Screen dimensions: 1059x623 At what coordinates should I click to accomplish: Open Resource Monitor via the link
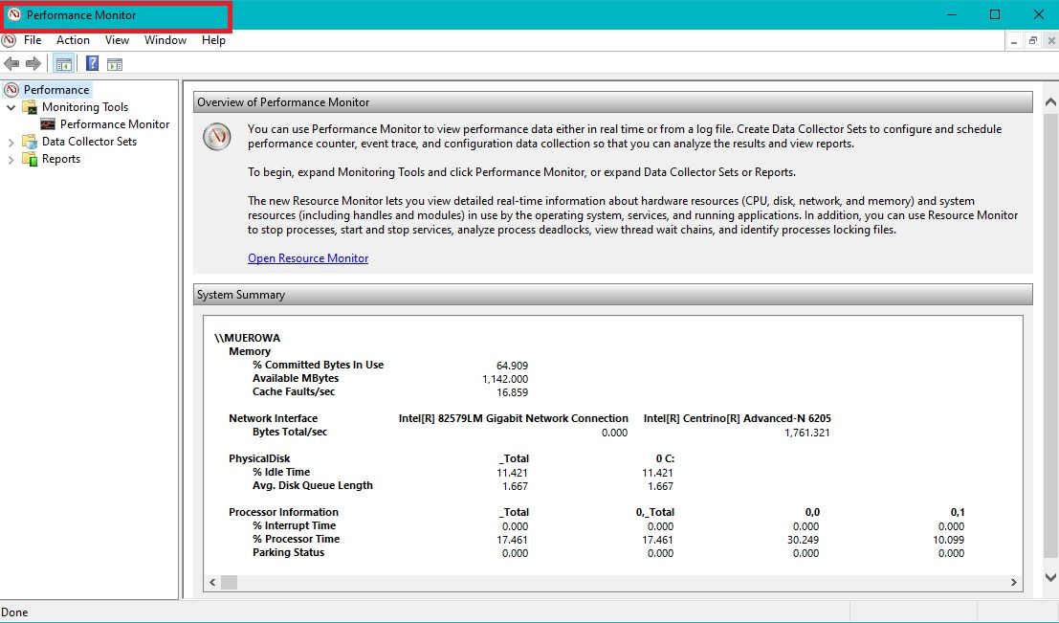[308, 257]
